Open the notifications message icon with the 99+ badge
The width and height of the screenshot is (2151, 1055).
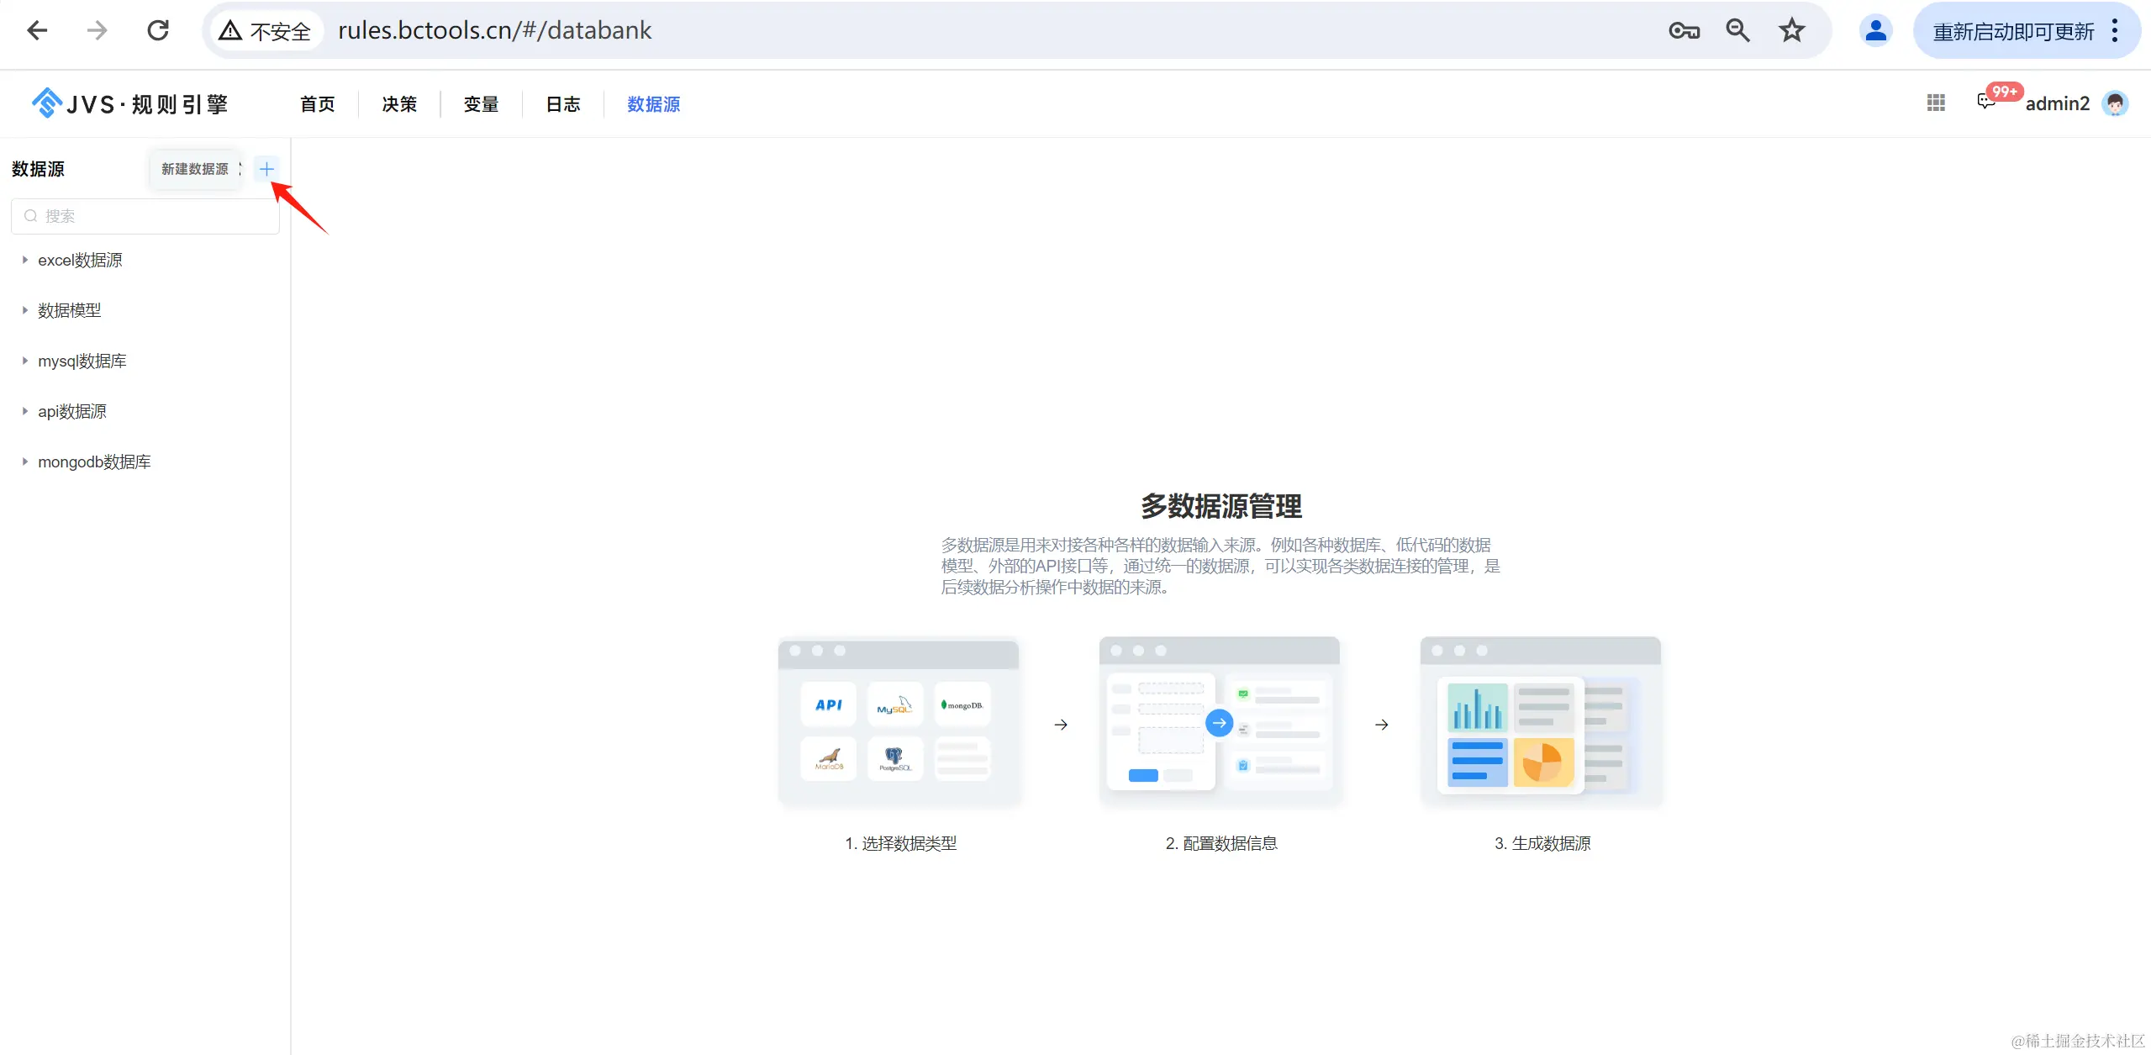tap(1986, 102)
